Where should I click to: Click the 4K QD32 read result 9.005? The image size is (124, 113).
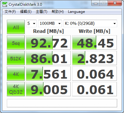48,89
